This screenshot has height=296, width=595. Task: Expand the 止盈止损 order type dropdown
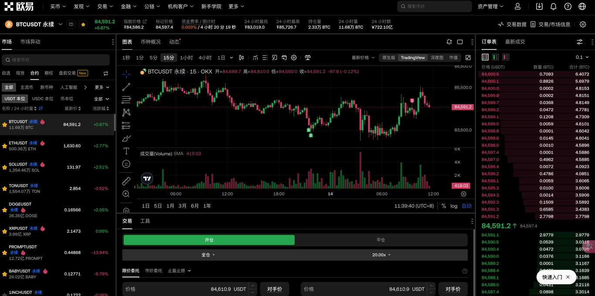179,271
